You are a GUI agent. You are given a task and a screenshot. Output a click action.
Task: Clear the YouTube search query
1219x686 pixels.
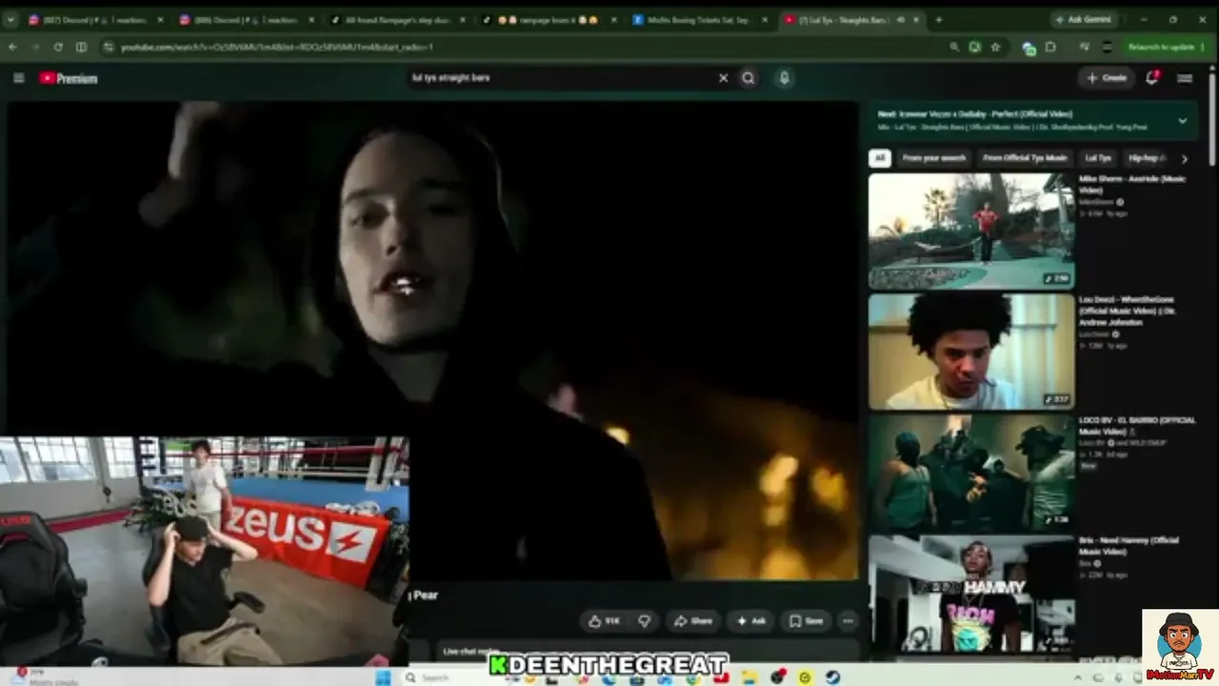tap(723, 78)
